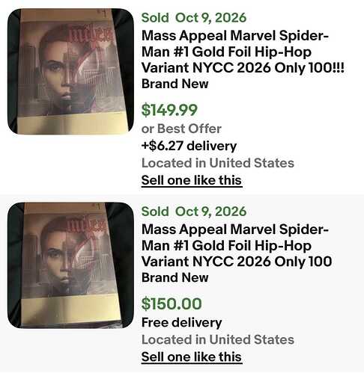This screenshot has height=373, width=364.
Task: Click the gold foil band on the $150.00 cover image
Action: [x=71, y=310]
